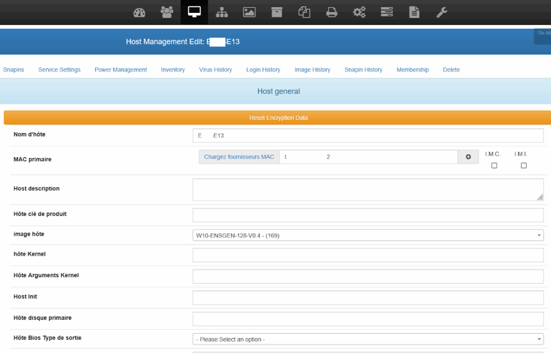Viewport: 551px width, 353px height.
Task: Open Storage management archive box icon
Action: 277,12
